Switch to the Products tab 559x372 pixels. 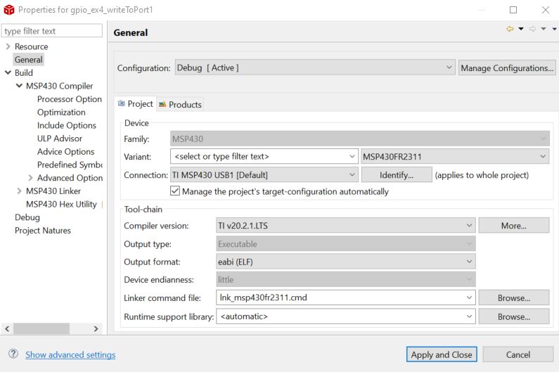coord(184,104)
